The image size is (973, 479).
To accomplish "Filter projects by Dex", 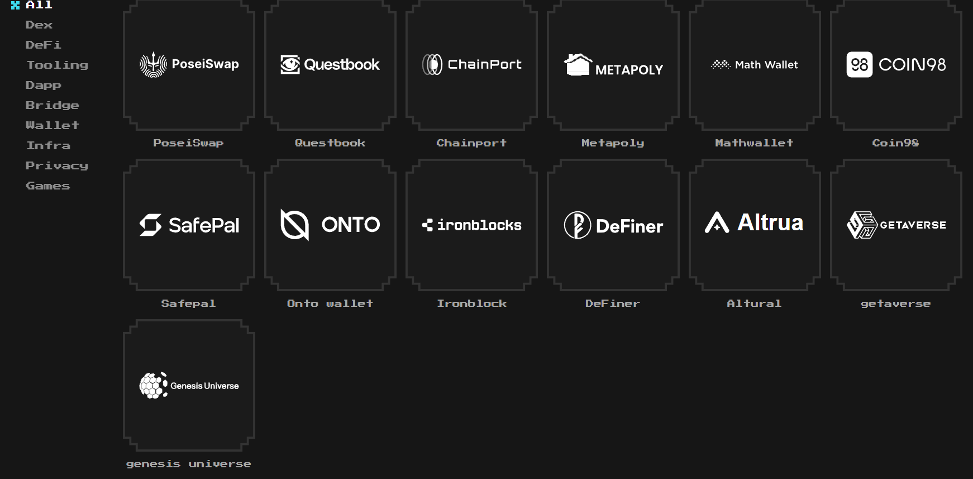I will pyautogui.click(x=39, y=25).
